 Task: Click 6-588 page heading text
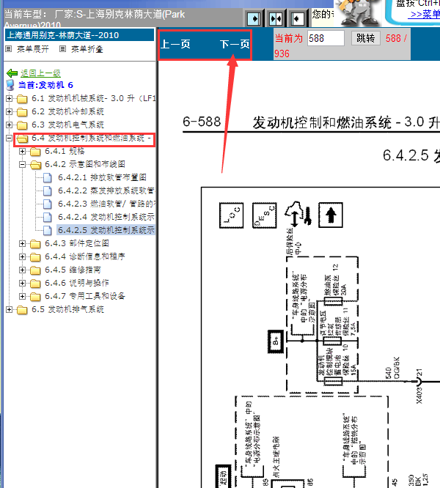click(202, 122)
